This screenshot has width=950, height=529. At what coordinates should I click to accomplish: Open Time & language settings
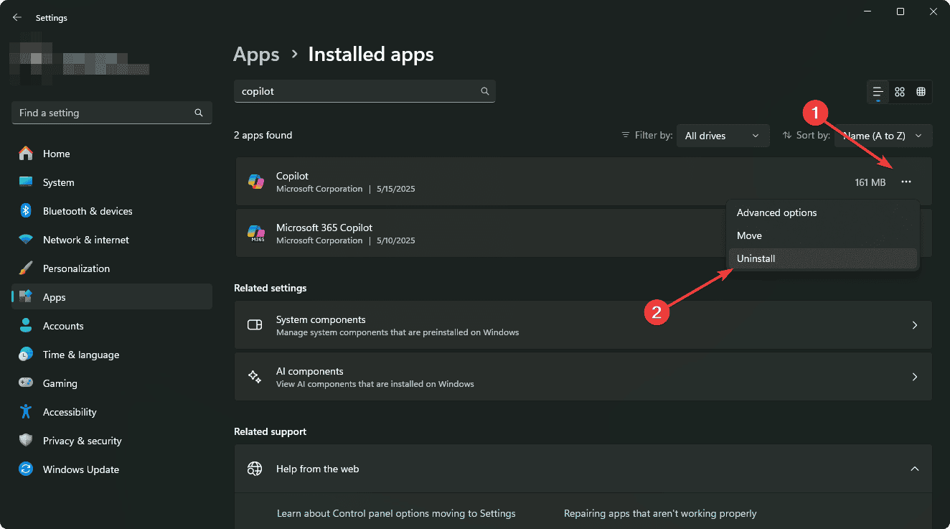[x=112, y=355]
